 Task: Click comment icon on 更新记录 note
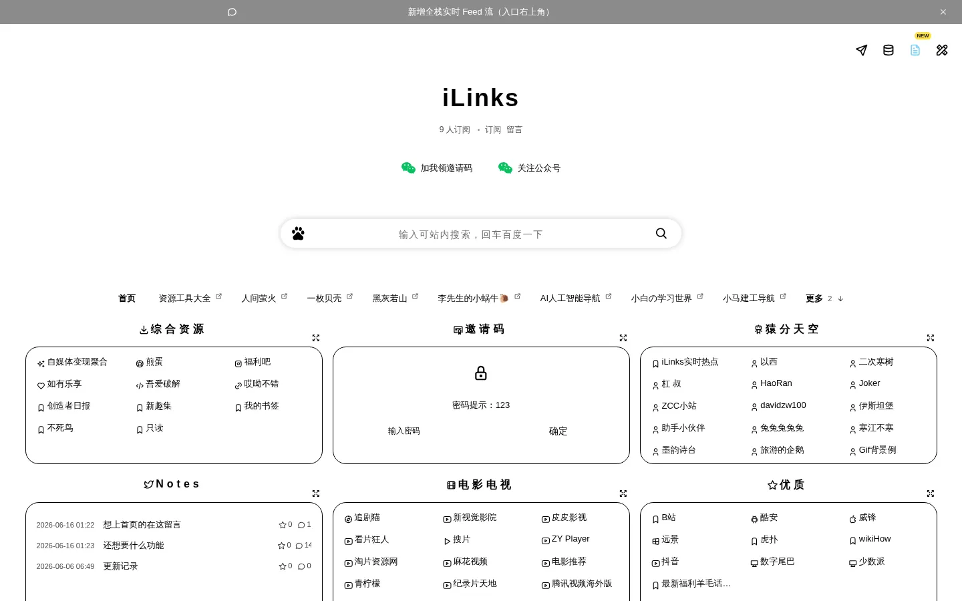[301, 566]
